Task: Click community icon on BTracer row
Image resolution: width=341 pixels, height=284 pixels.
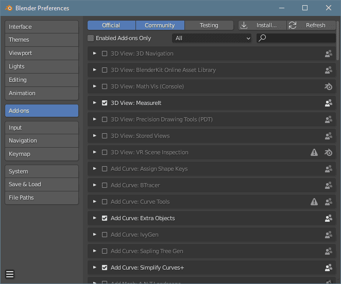Action: point(329,185)
